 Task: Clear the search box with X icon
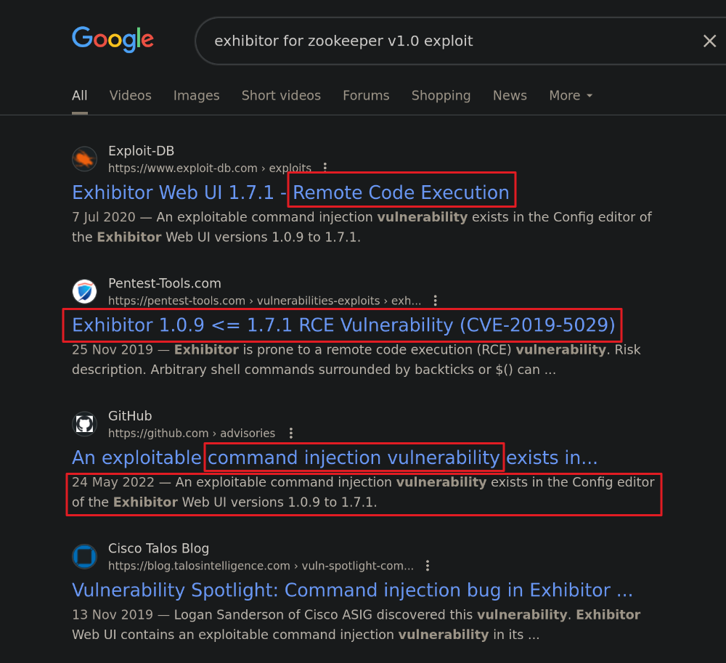709,41
